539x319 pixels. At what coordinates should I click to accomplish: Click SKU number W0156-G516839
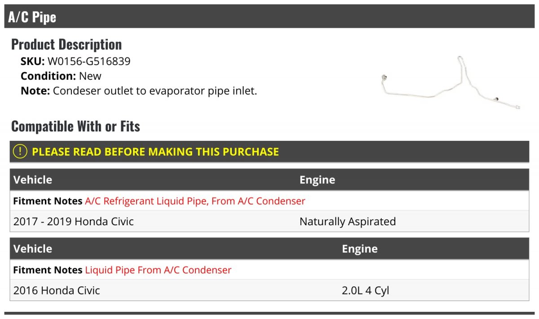(89, 61)
